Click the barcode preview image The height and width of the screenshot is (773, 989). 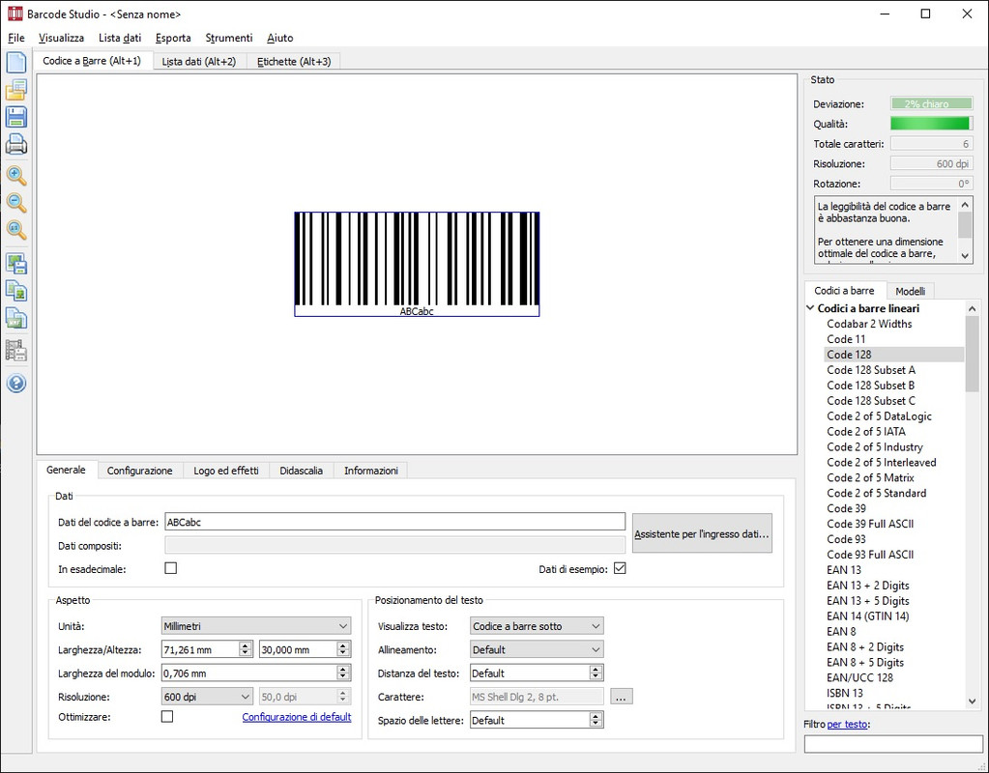tap(417, 264)
